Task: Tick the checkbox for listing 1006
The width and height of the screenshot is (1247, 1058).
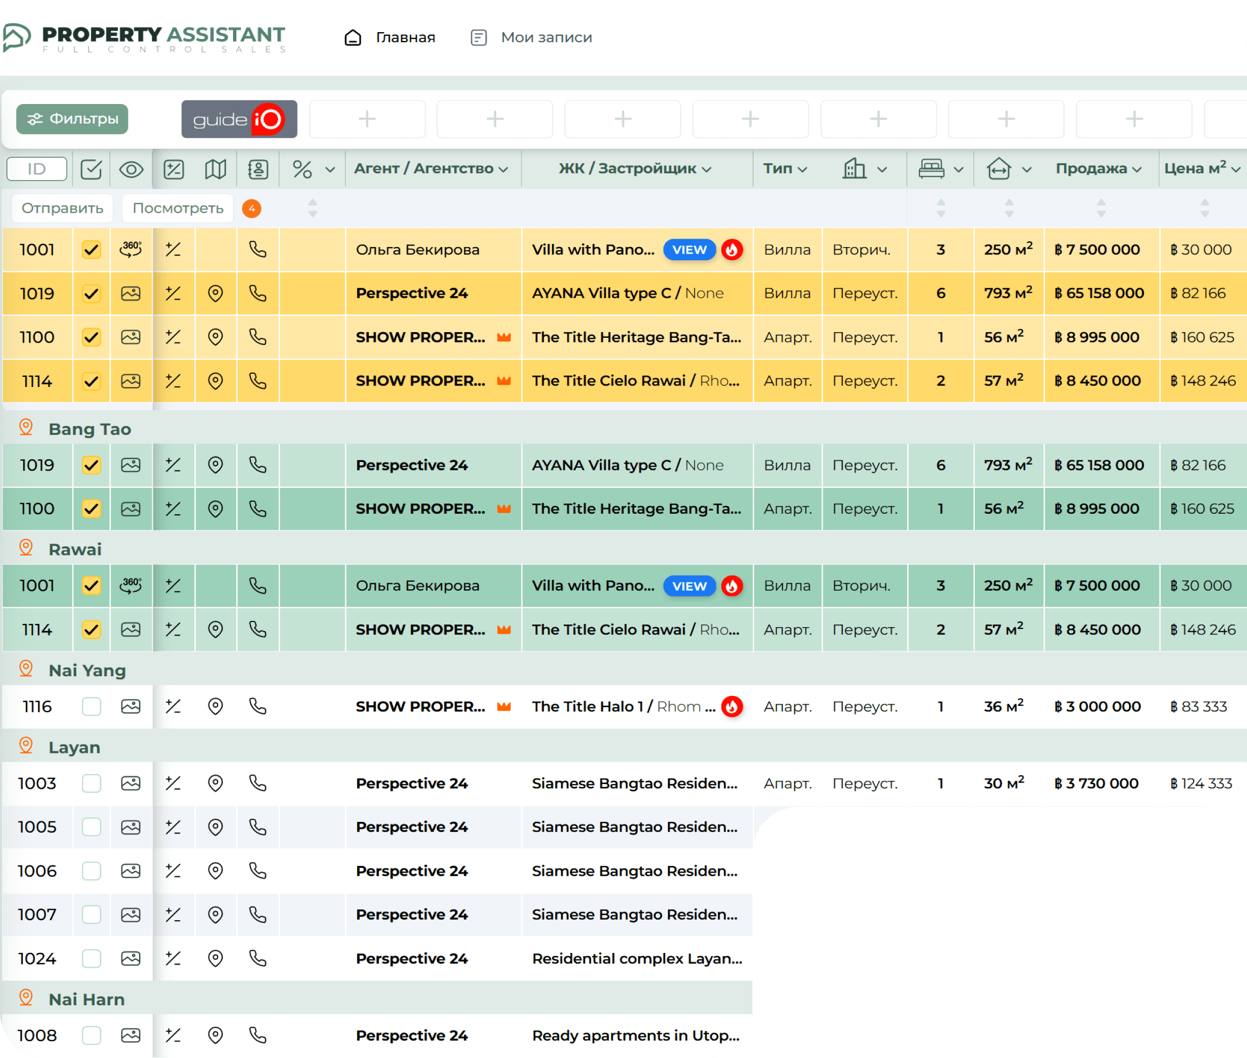Action: 91,871
